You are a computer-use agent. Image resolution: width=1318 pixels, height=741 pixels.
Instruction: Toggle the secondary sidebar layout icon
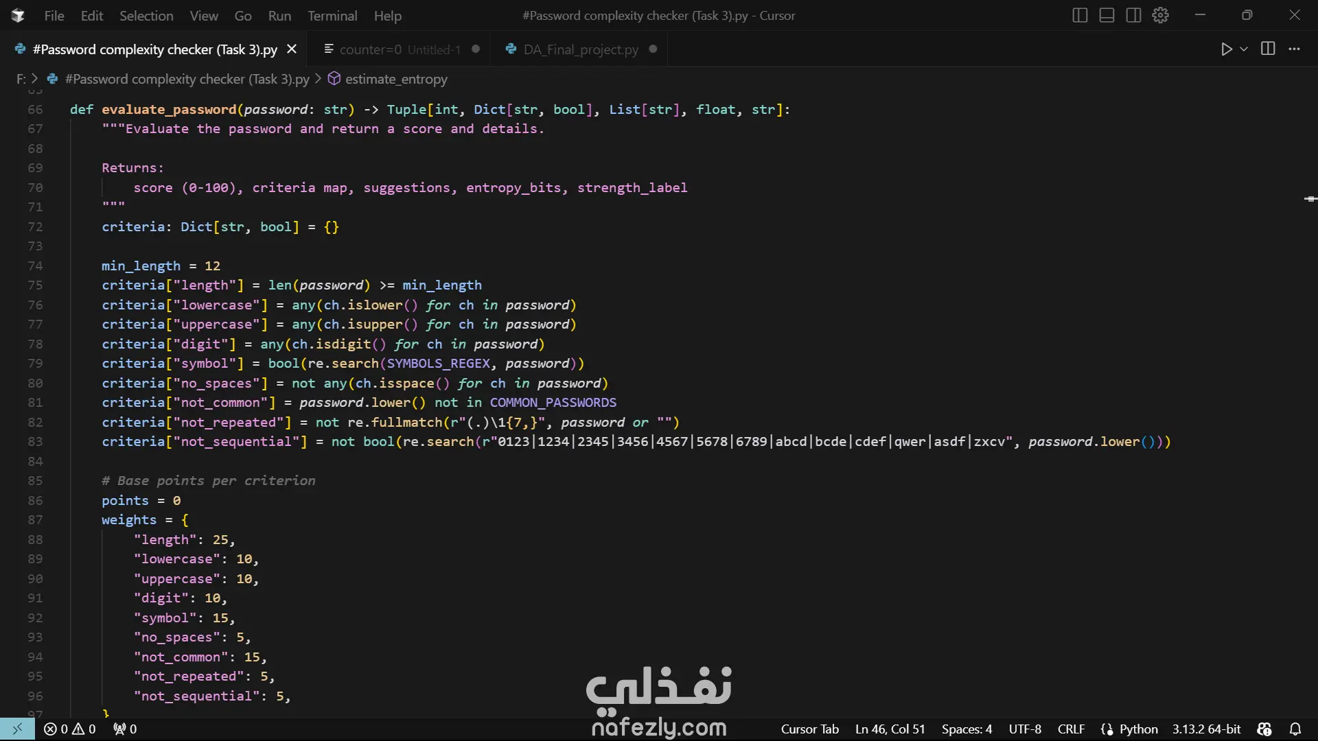click(x=1133, y=15)
